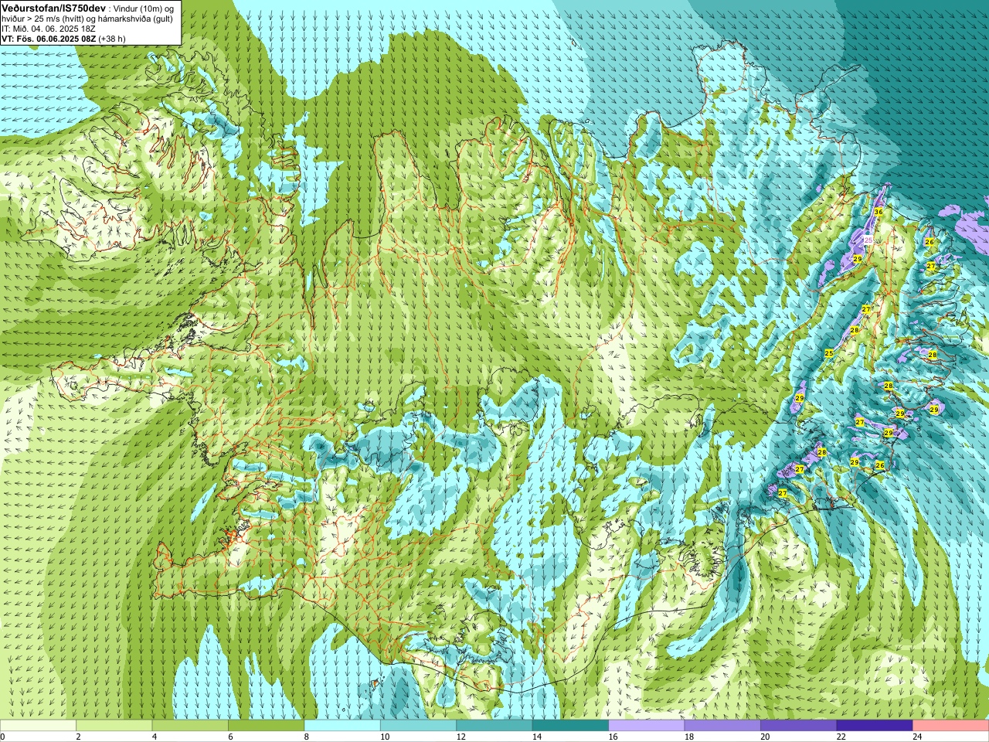This screenshot has width=989, height=742.
Task: Select the 20–22 m/s violet swatch
Action: point(799,726)
